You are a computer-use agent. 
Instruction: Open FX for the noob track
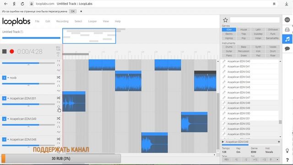click(x=59, y=82)
